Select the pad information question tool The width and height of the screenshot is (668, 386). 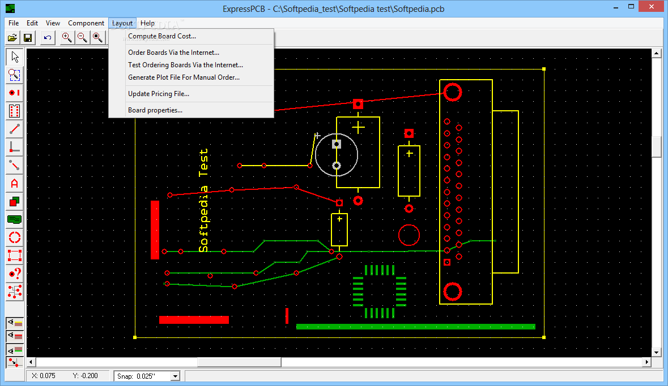(x=15, y=274)
